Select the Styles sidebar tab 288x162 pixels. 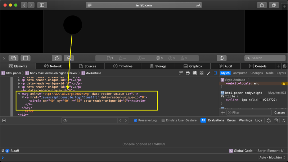point(225,73)
